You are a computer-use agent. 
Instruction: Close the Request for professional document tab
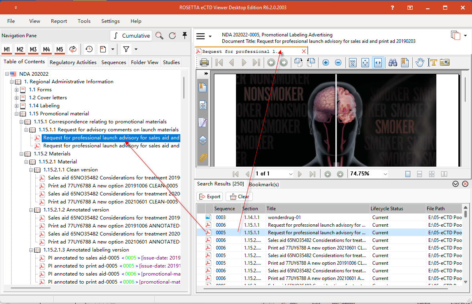point(304,52)
